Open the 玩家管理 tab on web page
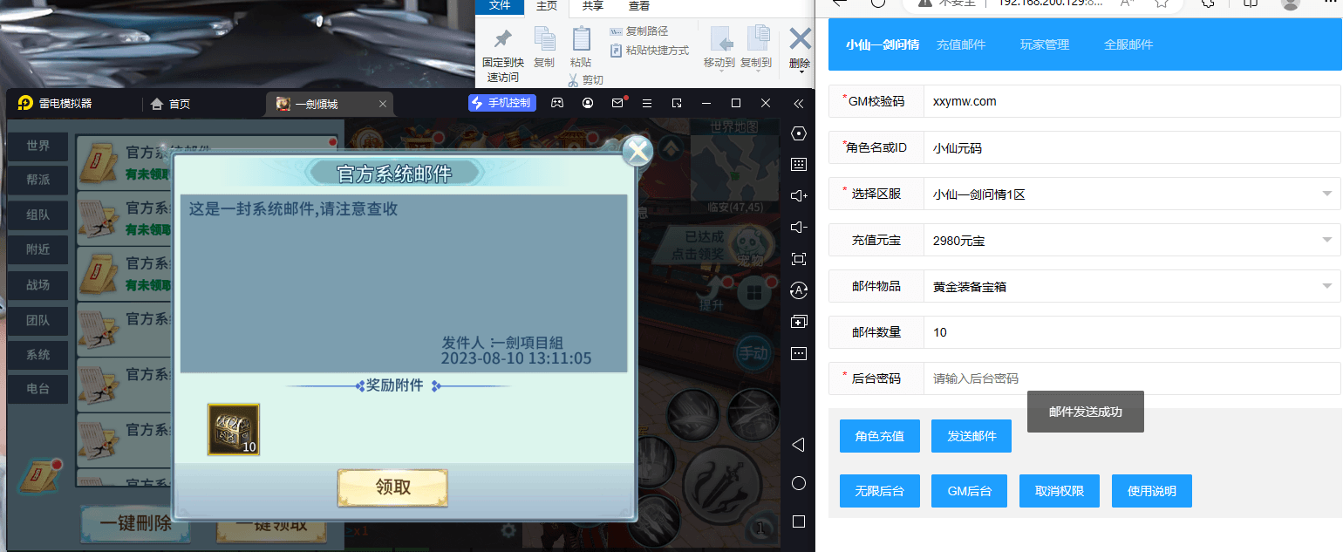1343x552 pixels. coord(1045,44)
